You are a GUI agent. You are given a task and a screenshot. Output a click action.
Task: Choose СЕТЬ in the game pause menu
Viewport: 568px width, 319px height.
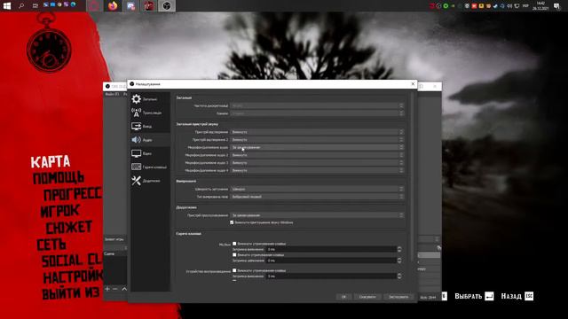click(51, 245)
